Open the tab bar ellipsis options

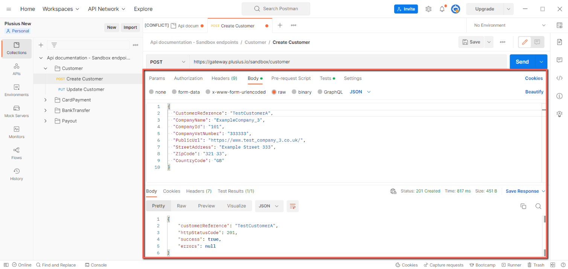294,25
